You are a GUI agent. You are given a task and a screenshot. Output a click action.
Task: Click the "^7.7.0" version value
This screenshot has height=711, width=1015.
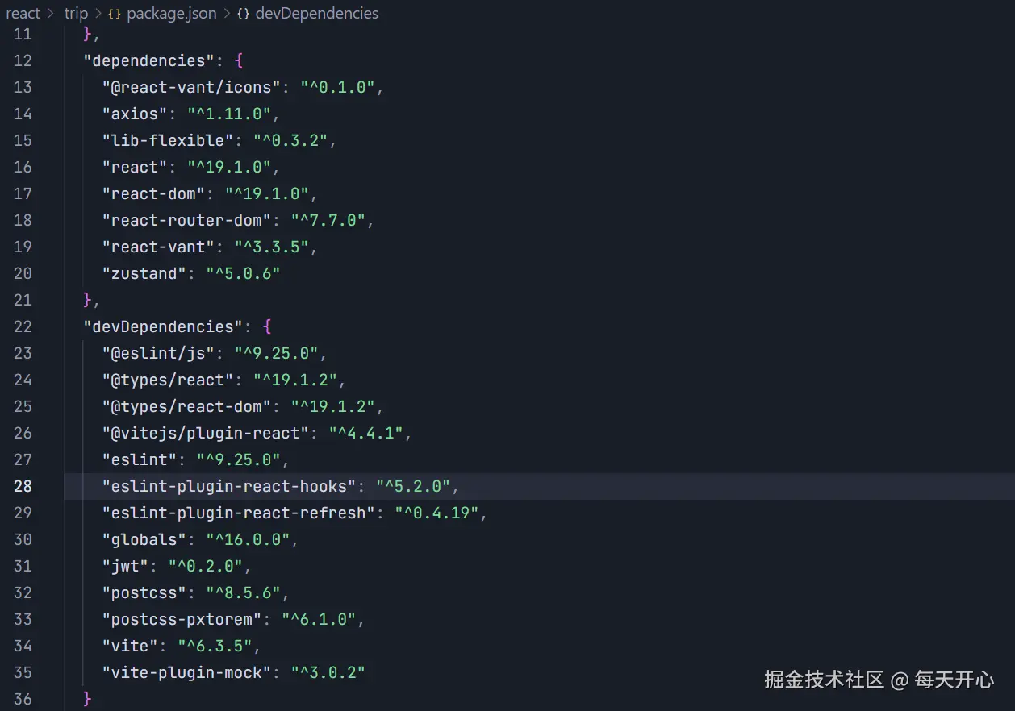click(328, 220)
